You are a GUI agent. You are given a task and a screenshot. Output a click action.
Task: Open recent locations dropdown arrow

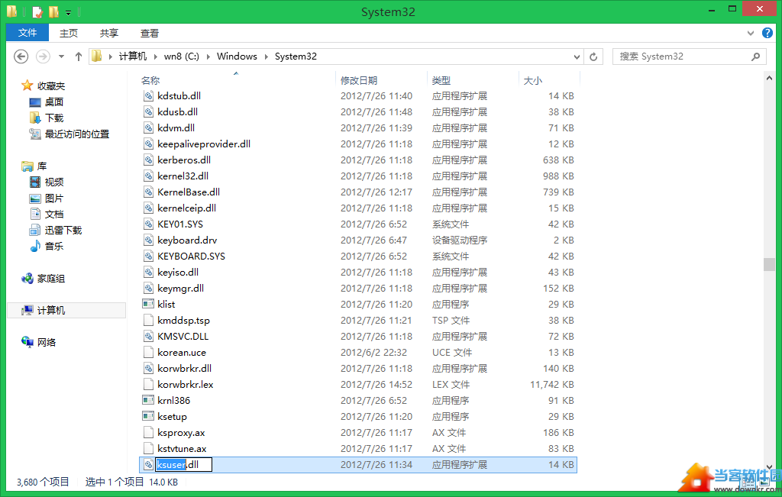coord(61,56)
